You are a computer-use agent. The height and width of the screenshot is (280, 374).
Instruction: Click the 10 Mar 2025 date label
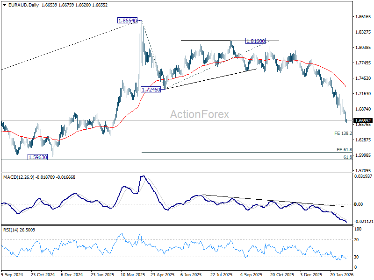tap(133, 274)
